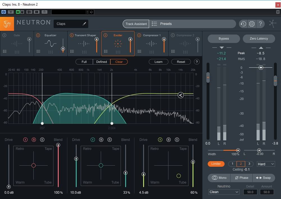Enable the Gate module power button
281x199 pixels.
point(4,35)
